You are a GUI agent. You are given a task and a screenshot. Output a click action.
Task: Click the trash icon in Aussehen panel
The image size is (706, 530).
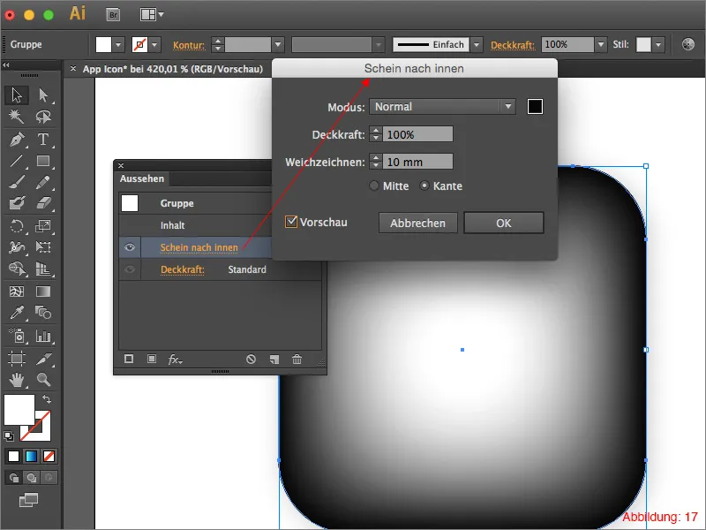tap(297, 360)
